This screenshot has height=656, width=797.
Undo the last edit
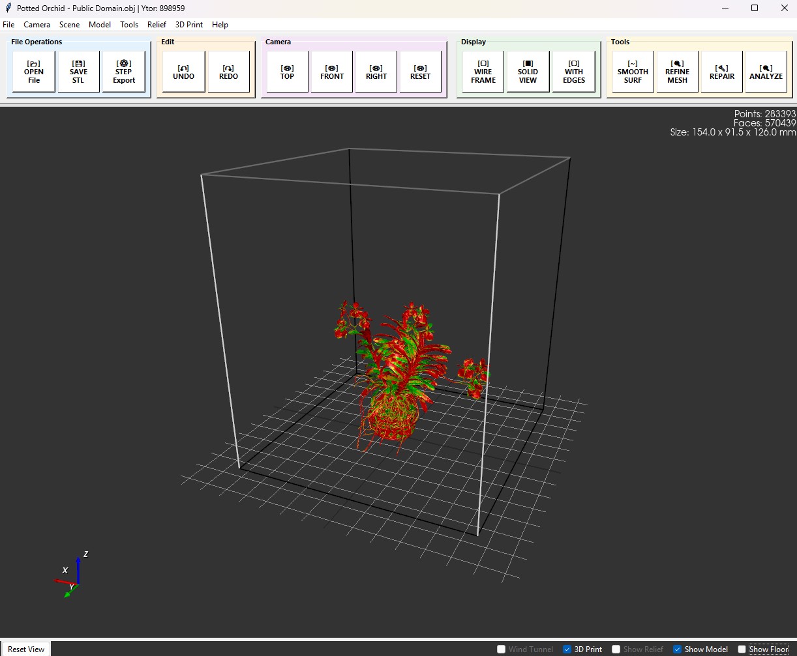coord(184,72)
